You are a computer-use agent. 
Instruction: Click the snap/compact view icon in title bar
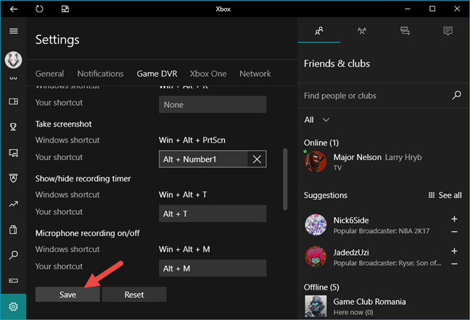tap(65, 9)
